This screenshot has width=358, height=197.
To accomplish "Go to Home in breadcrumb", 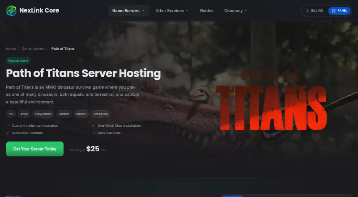I will tap(11, 49).
